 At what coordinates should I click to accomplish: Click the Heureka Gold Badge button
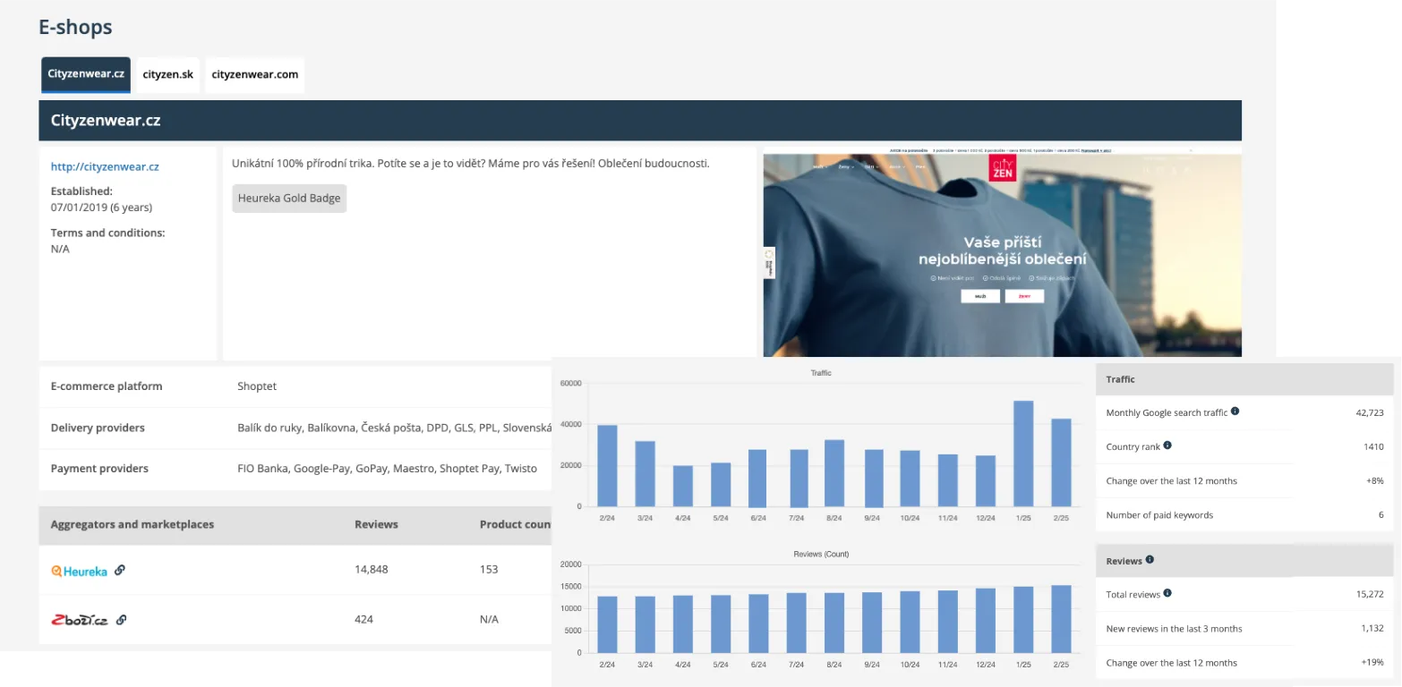point(288,198)
